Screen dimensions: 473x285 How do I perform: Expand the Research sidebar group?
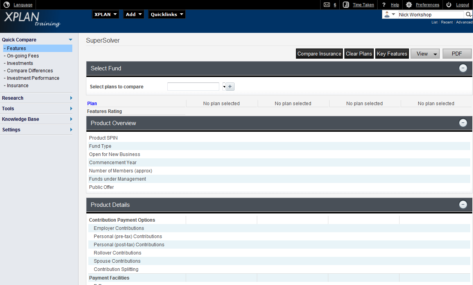click(x=71, y=98)
